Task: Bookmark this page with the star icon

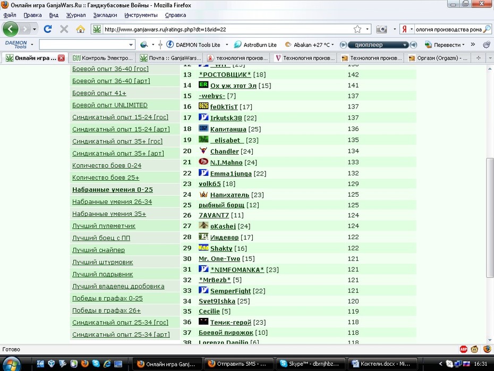Action: [357, 29]
